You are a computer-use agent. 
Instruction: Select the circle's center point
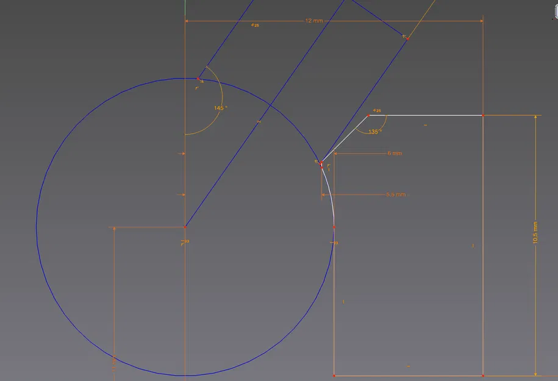(x=185, y=227)
